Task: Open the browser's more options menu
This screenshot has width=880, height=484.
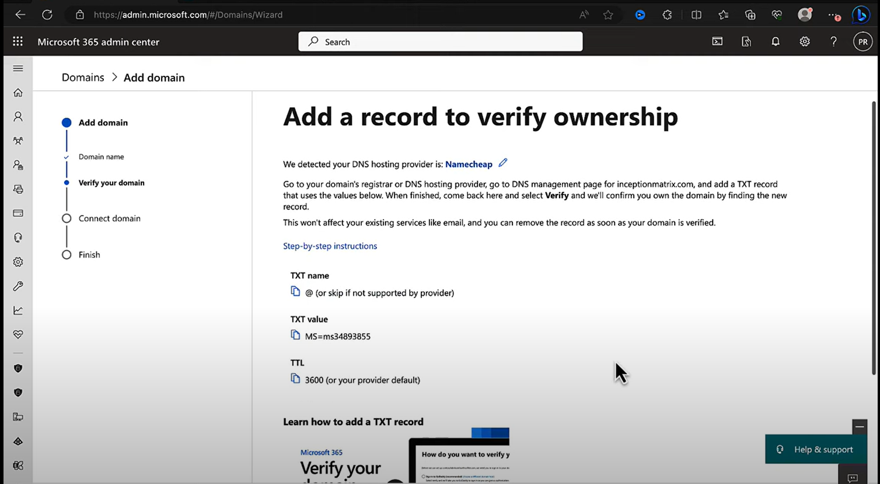Action: click(x=833, y=15)
